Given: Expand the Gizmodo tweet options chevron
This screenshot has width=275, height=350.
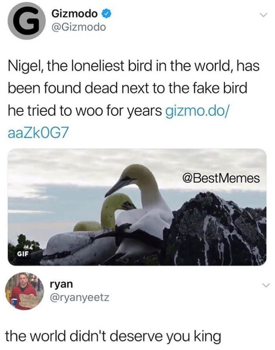Looking at the screenshot, I should point(264,15).
